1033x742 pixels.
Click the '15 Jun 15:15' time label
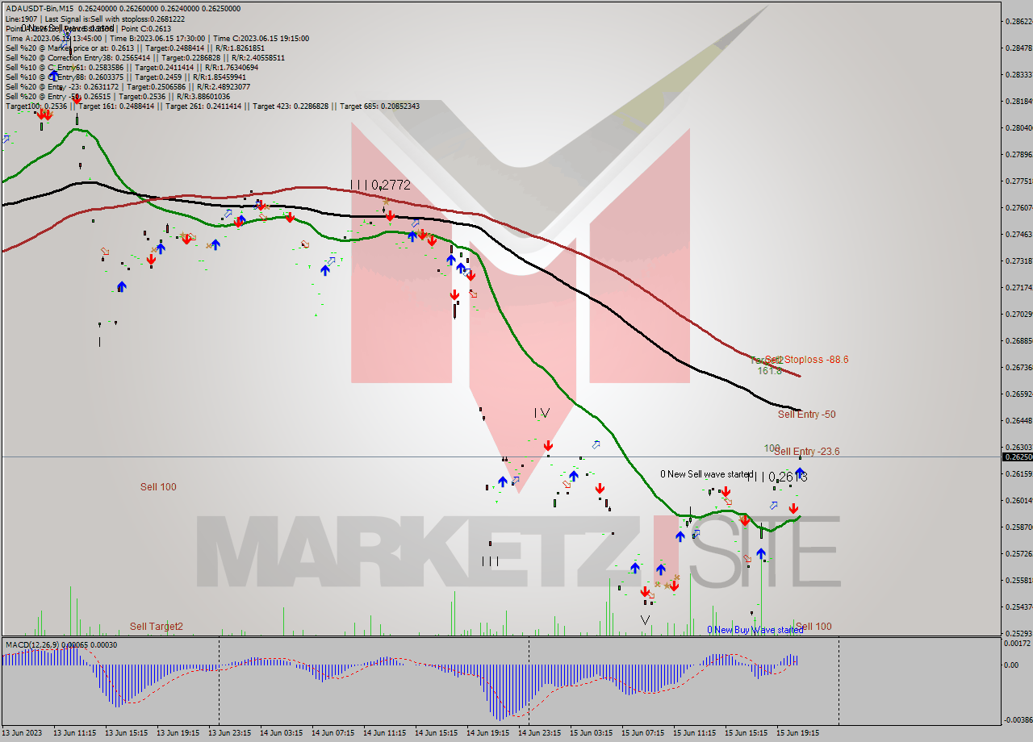tap(747, 733)
